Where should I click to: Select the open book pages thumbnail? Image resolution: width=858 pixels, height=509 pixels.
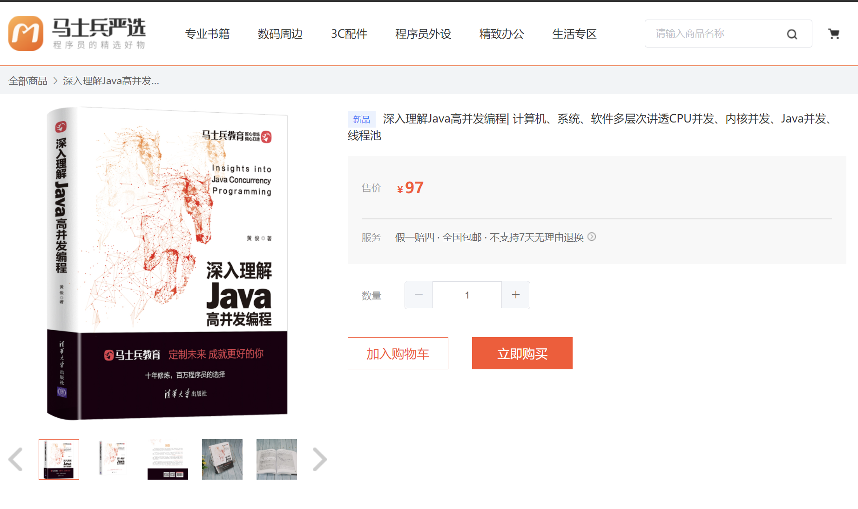click(x=277, y=459)
